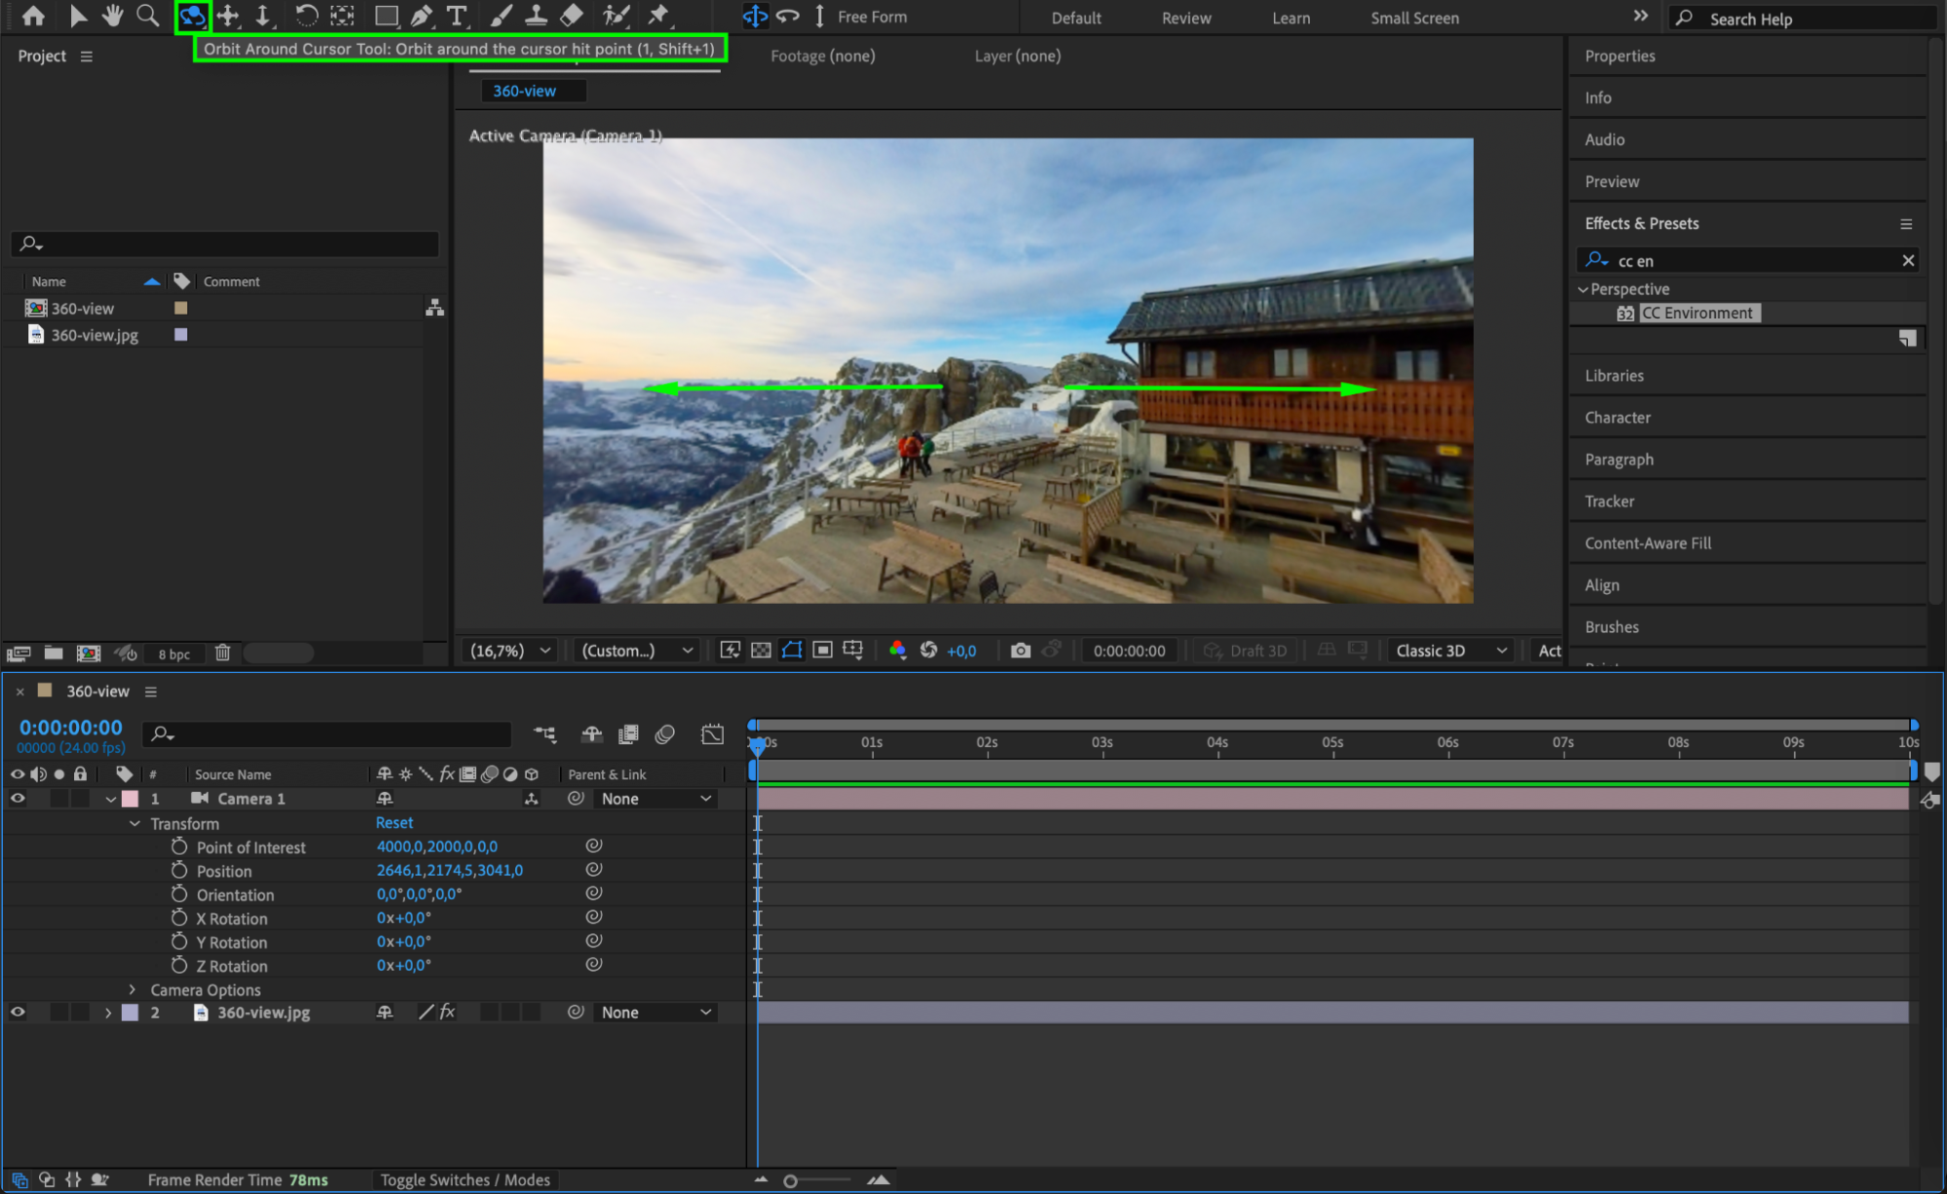Click Reset for camera Transform

pos(394,823)
